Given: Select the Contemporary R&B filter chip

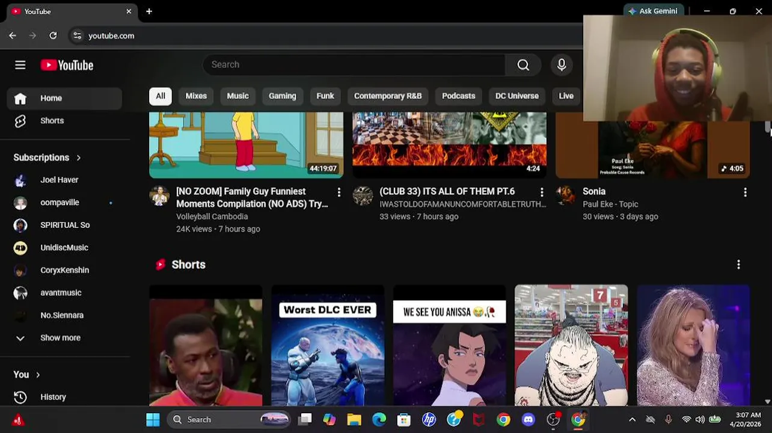Looking at the screenshot, I should point(388,96).
